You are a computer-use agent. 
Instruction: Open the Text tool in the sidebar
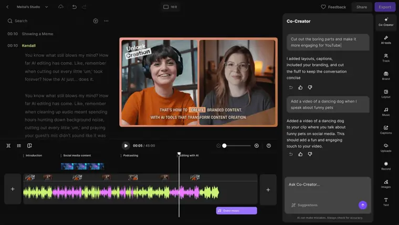(386, 202)
